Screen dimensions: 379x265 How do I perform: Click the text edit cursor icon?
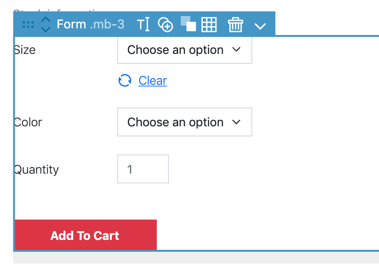[x=143, y=24]
